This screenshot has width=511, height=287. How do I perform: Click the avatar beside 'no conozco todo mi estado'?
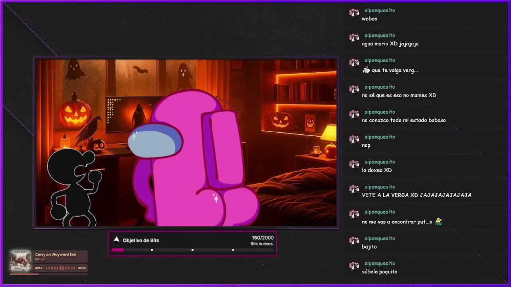tap(354, 114)
